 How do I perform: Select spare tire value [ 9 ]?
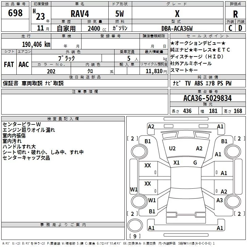tap(135, 236)
